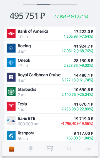Select the first page indicator segment
The width and height of the screenshot is (100, 158).
point(30,4)
